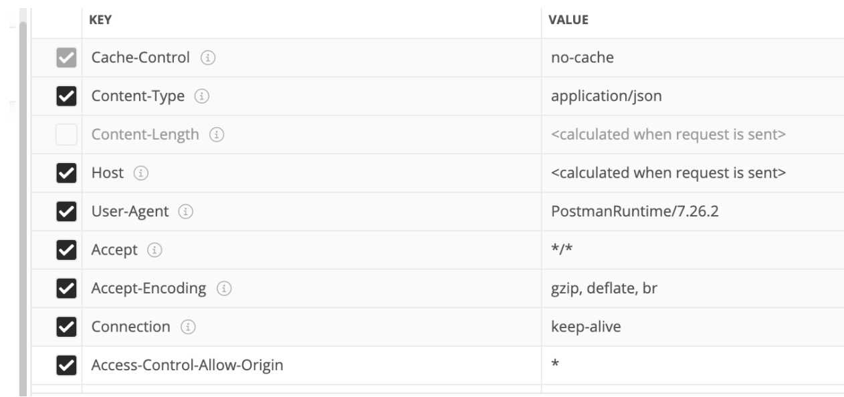The image size is (844, 397).
Task: Open the info icon beside Content-Type
Action: pos(201,96)
